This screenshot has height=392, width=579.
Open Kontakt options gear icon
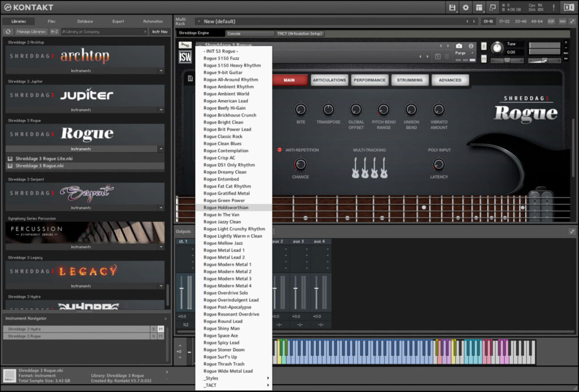466,7
